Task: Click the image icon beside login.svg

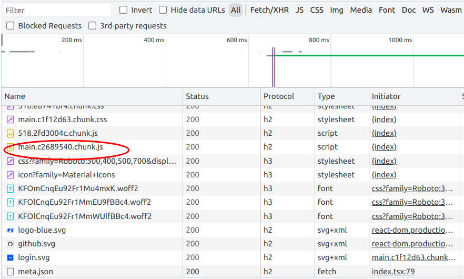Action: pos(10,258)
